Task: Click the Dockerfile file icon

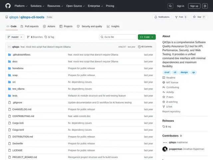Action: 9,144
